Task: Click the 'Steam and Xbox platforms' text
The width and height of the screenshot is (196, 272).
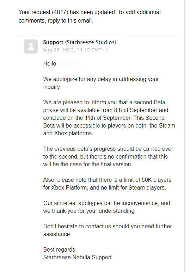Action: tap(109, 129)
